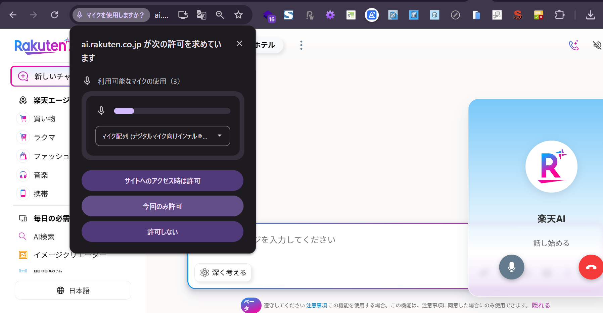The image size is (603, 313).
Task: Click the SEO extension icon
Action: (x=518, y=15)
